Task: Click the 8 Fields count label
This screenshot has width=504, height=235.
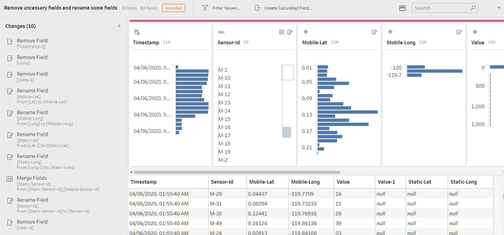Action: click(129, 8)
